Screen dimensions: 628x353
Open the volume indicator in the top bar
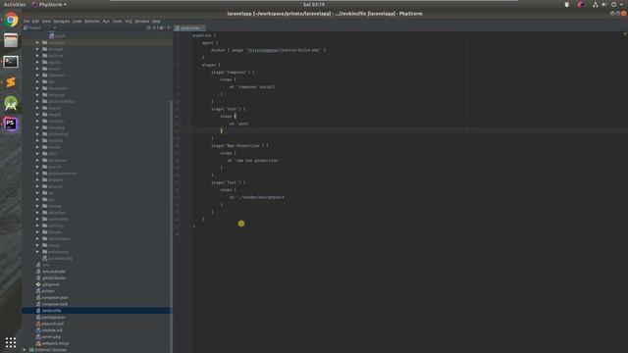coord(604,4)
